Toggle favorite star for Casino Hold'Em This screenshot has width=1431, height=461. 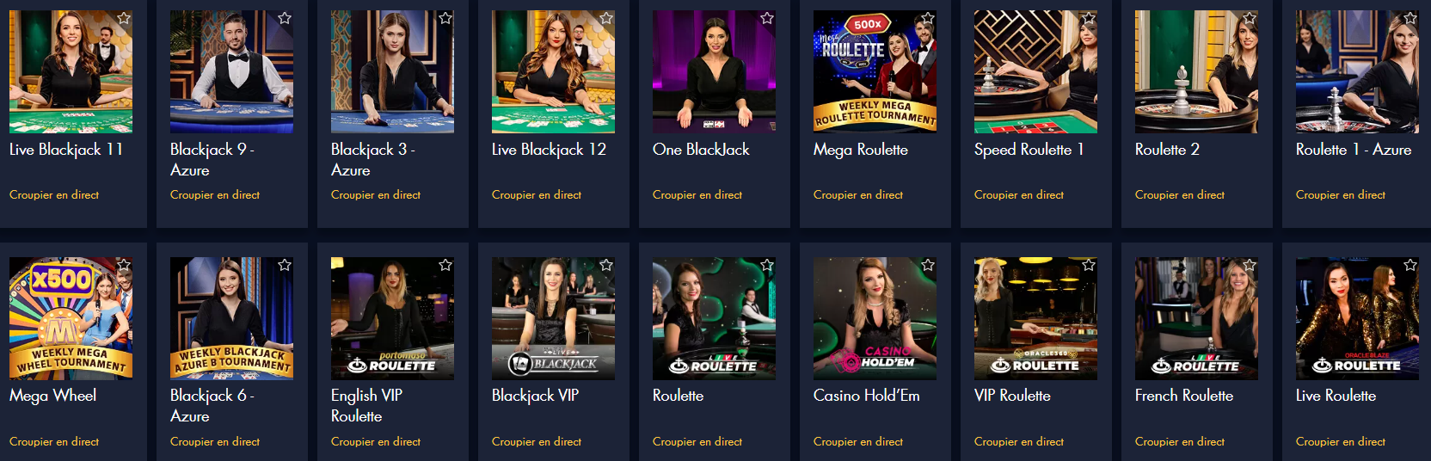click(928, 265)
